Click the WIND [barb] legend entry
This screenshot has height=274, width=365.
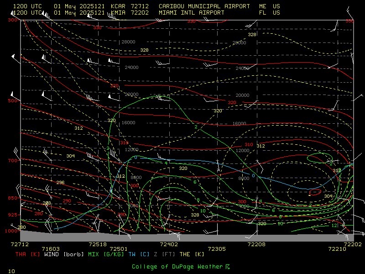[x=64, y=254]
